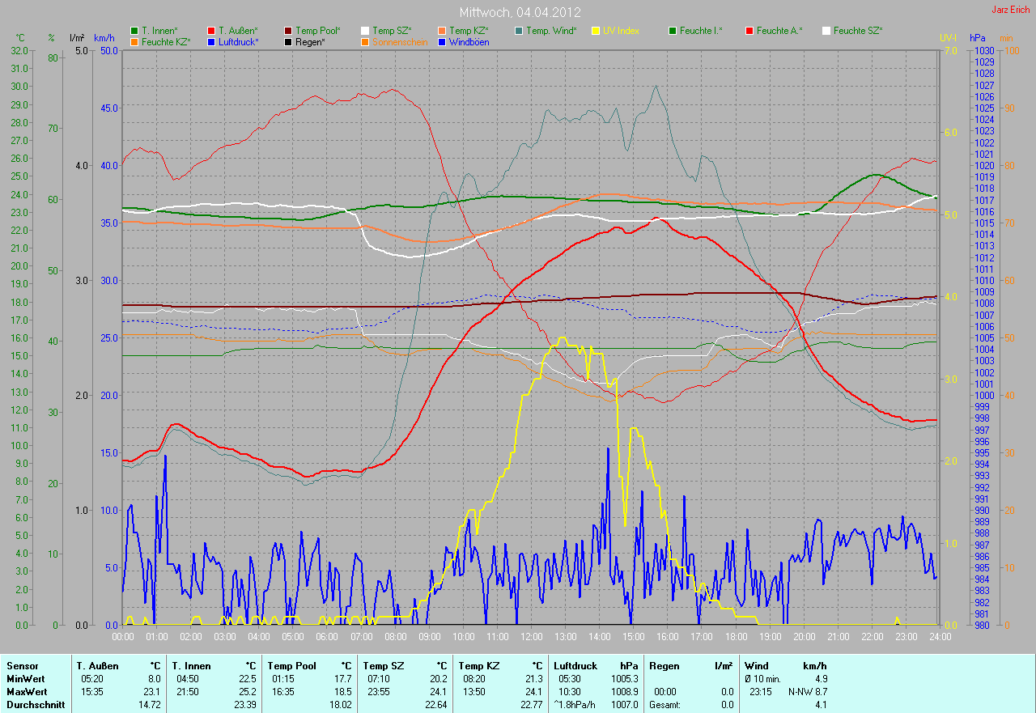
Task: Click the T. Außen table column header
Action: click(97, 666)
